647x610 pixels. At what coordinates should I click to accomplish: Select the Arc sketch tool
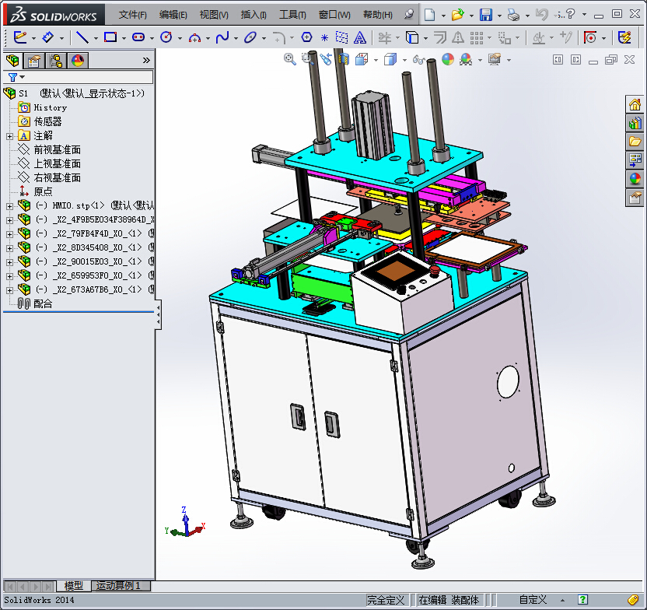[x=194, y=38]
